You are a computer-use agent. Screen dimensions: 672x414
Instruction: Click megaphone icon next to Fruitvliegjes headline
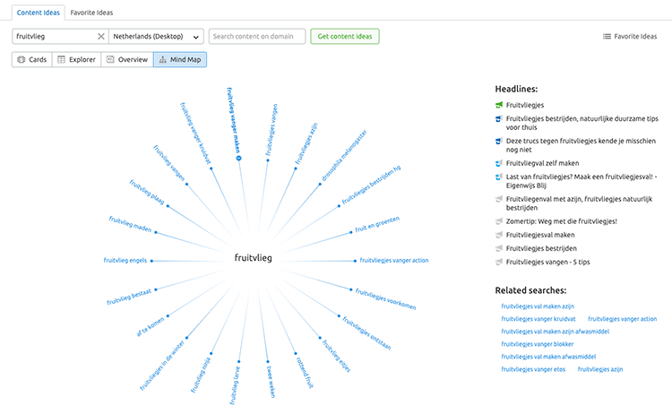(x=499, y=105)
